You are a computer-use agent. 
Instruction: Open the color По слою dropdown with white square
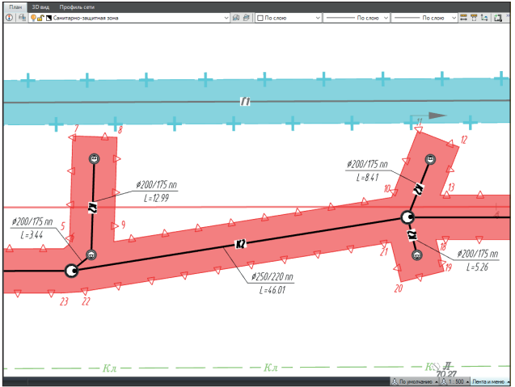click(289, 17)
